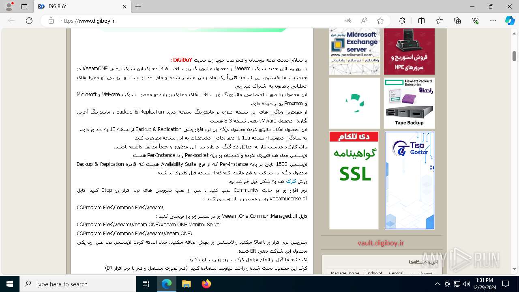This screenshot has height=292, width=519.
Task: Open the Microsoft Exchange server ad
Action: [x=354, y=52]
